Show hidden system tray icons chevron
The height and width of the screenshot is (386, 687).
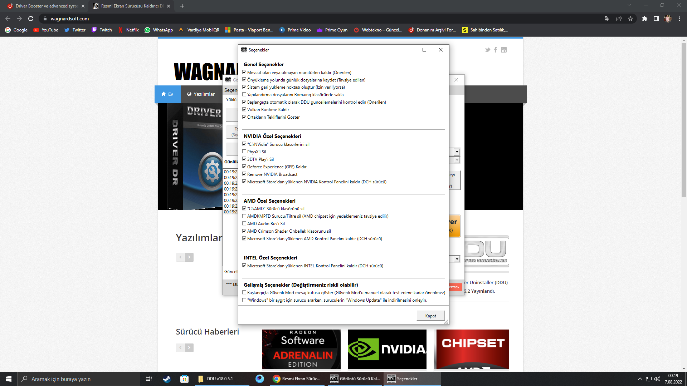point(640,379)
